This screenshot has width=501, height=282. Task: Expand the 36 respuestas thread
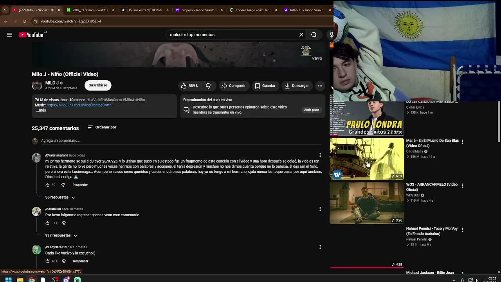(x=60, y=197)
